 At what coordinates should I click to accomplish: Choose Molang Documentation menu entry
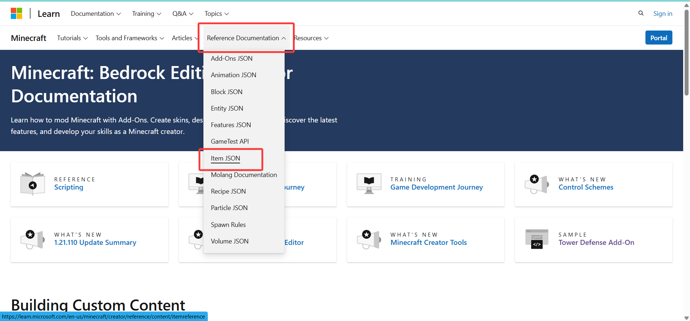[x=244, y=175]
